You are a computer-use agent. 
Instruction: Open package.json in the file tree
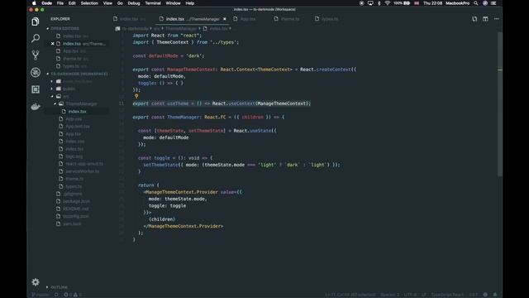click(76, 201)
